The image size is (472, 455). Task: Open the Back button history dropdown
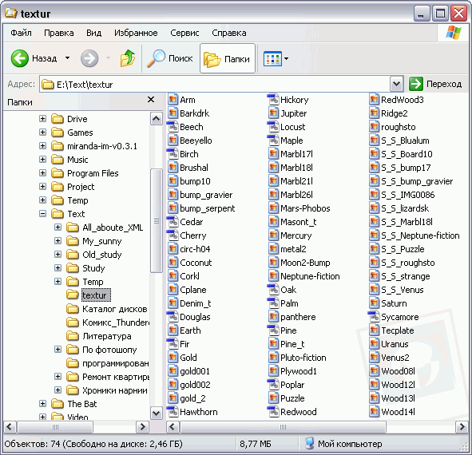[68, 57]
